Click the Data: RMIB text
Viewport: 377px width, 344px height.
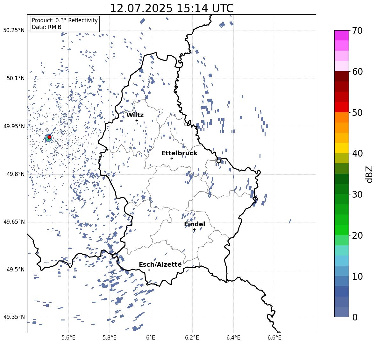tap(46, 27)
